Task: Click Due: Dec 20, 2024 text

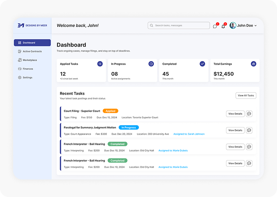Action: click(122, 134)
